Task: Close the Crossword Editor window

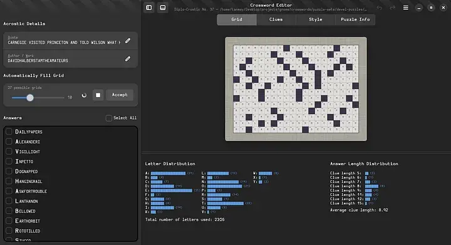Action: point(443,8)
